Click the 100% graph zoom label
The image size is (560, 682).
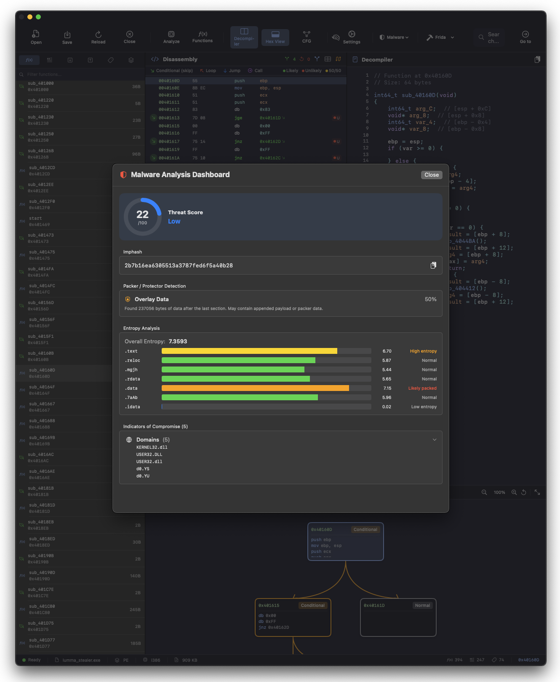click(x=499, y=492)
